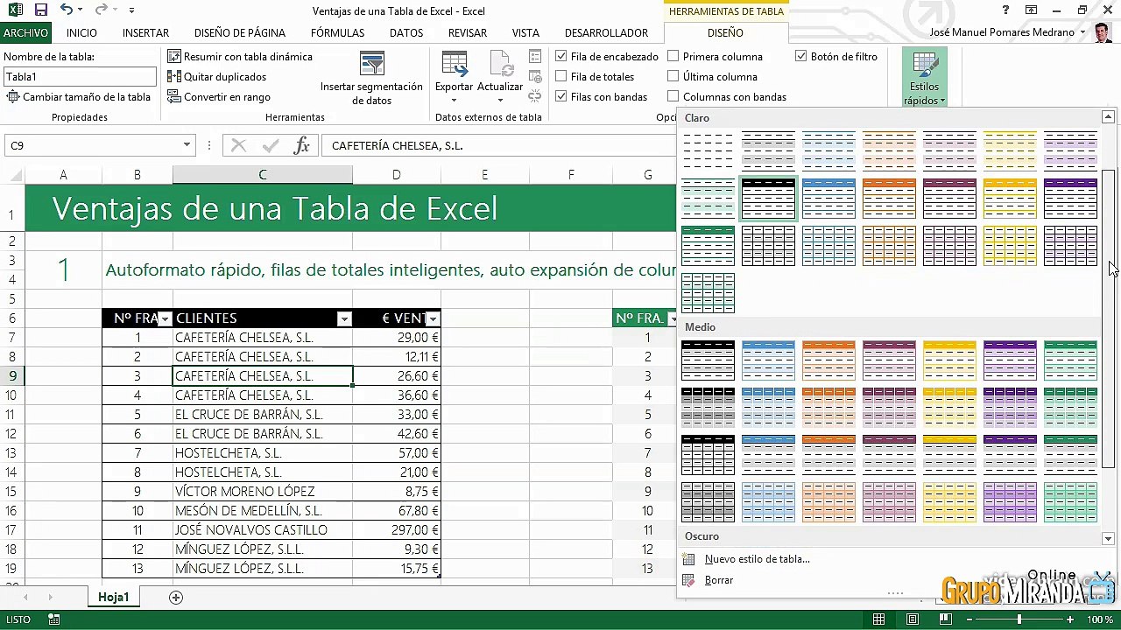Click the Nombre de la tabla field
The height and width of the screenshot is (630, 1121).
[x=80, y=77]
